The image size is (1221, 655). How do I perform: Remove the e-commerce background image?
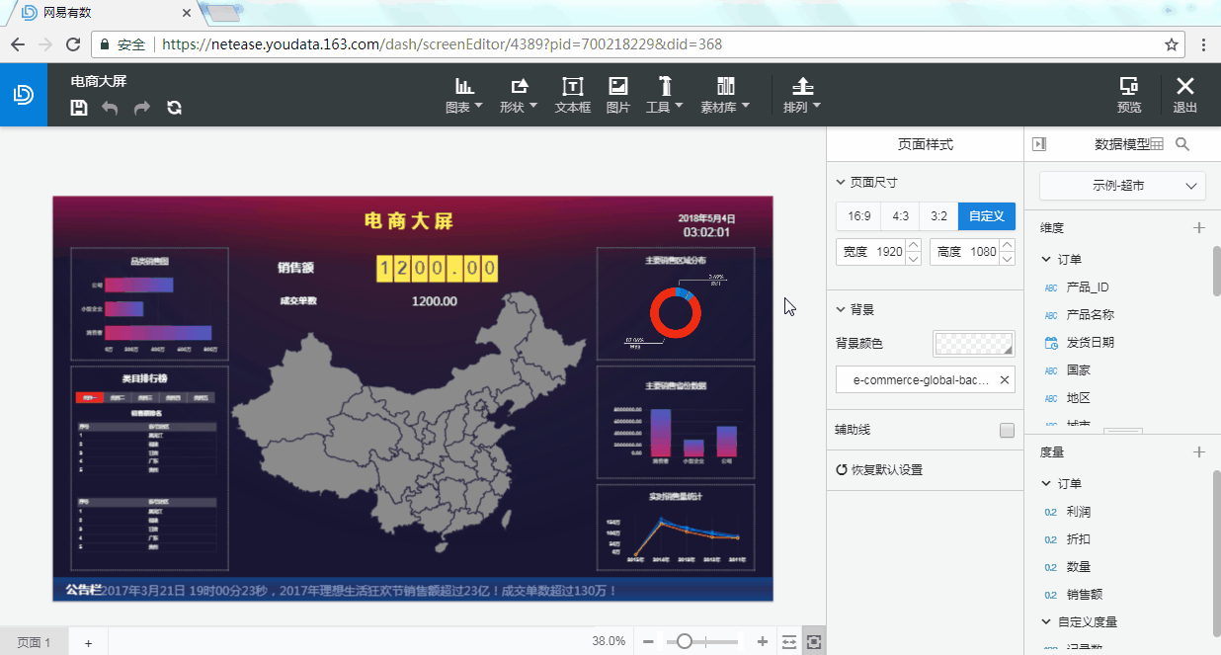tap(1005, 379)
